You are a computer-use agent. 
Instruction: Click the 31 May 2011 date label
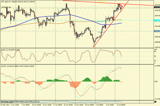tap(5, 105)
